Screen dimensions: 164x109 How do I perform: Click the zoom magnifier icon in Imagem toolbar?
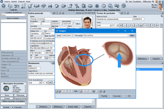click(x=60, y=91)
